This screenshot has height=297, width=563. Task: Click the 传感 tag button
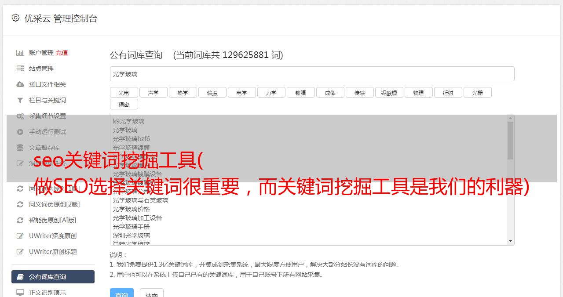click(x=359, y=92)
